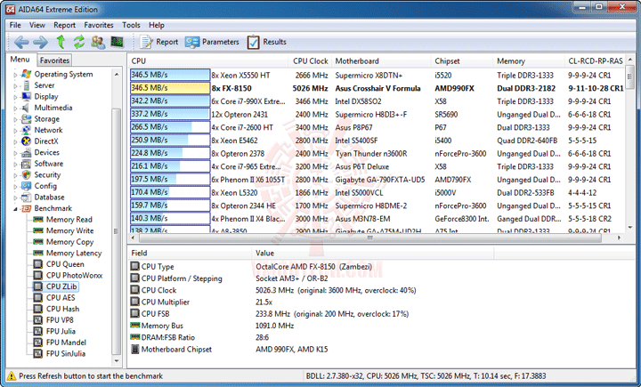
Task: Go up one level with green arrow
Action: tap(61, 42)
